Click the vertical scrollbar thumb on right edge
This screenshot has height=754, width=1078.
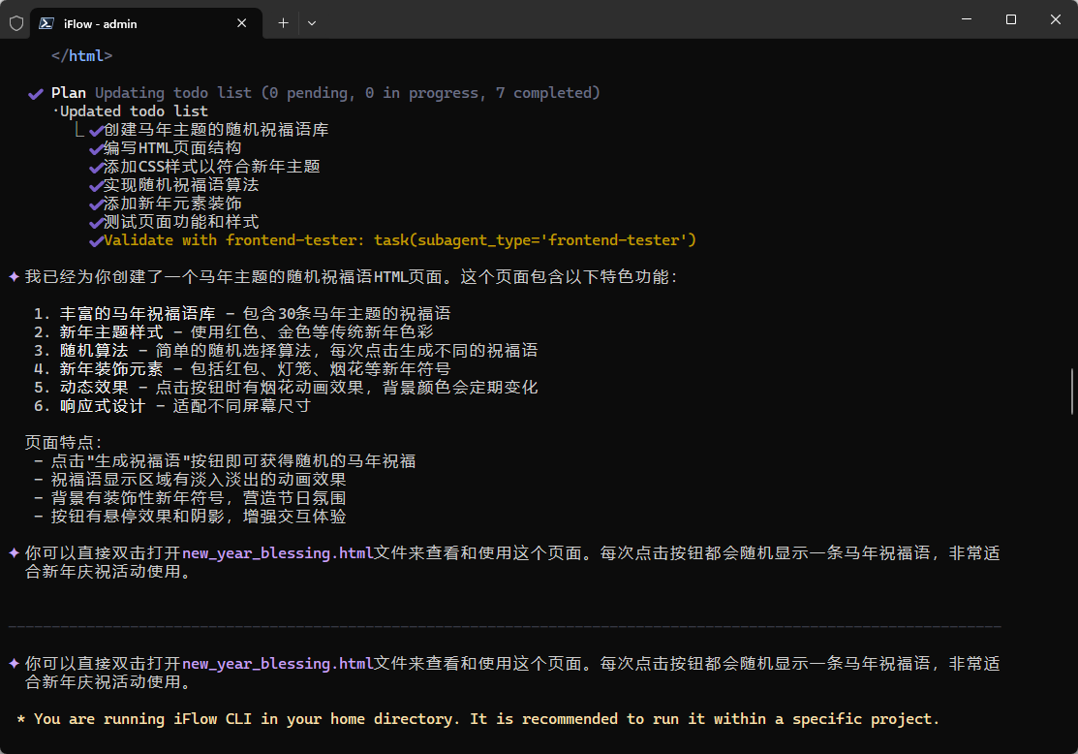click(1071, 391)
